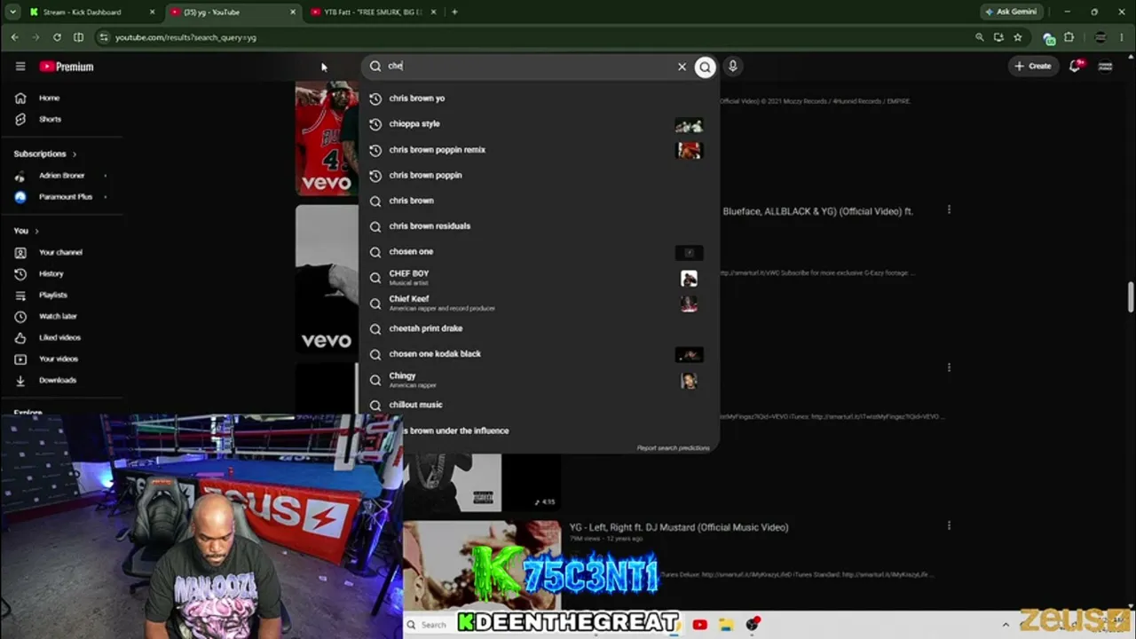Open a new browser tab
The height and width of the screenshot is (639, 1136).
454,12
